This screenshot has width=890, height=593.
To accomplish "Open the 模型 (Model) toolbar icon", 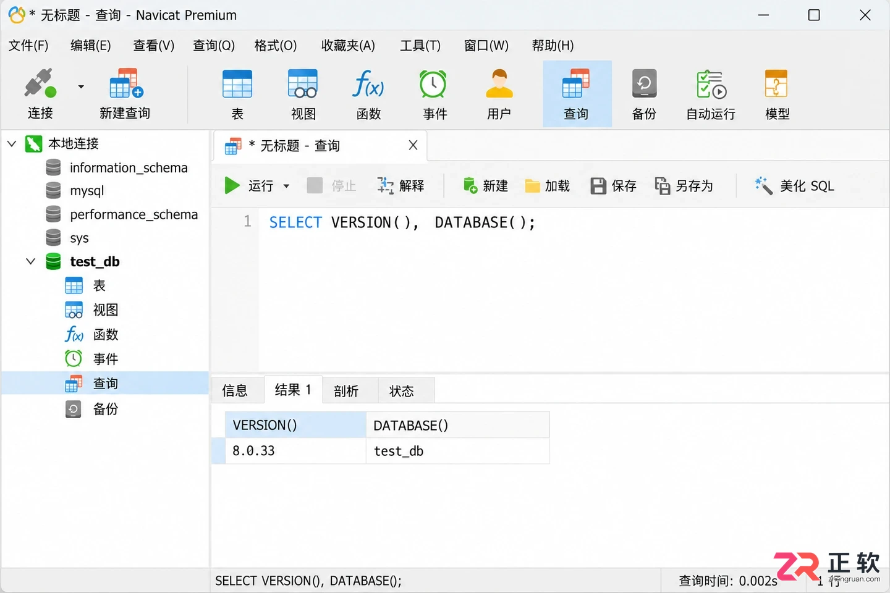I will point(776,84).
